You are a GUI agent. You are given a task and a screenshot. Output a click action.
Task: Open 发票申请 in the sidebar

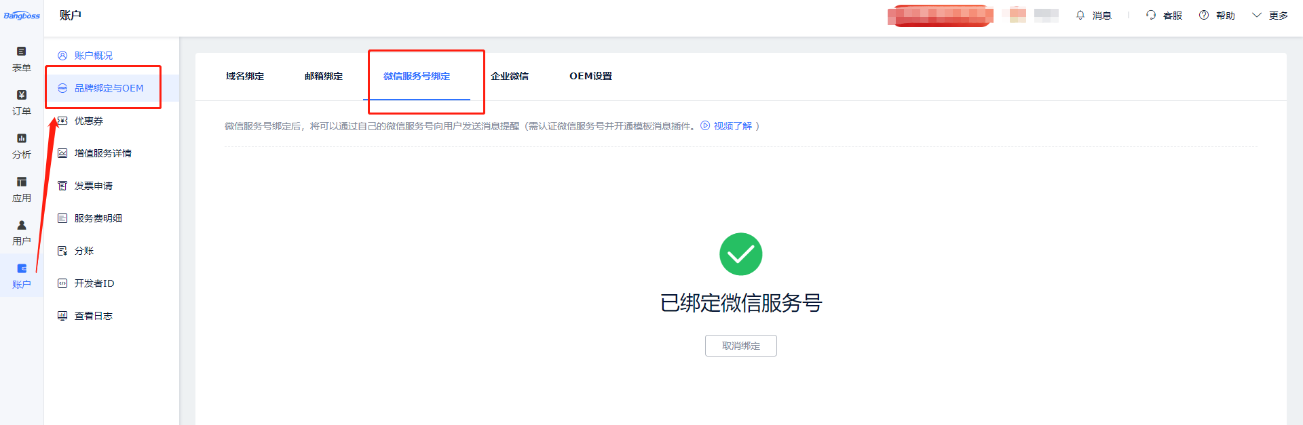(94, 186)
